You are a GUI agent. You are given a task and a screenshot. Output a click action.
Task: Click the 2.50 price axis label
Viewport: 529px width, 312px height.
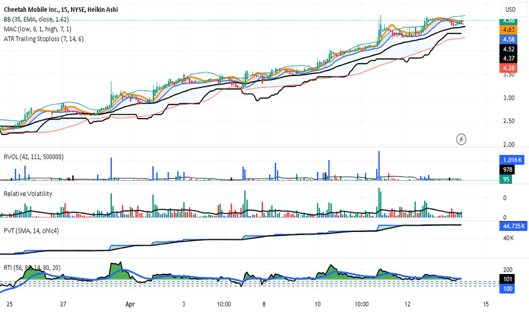(x=509, y=121)
